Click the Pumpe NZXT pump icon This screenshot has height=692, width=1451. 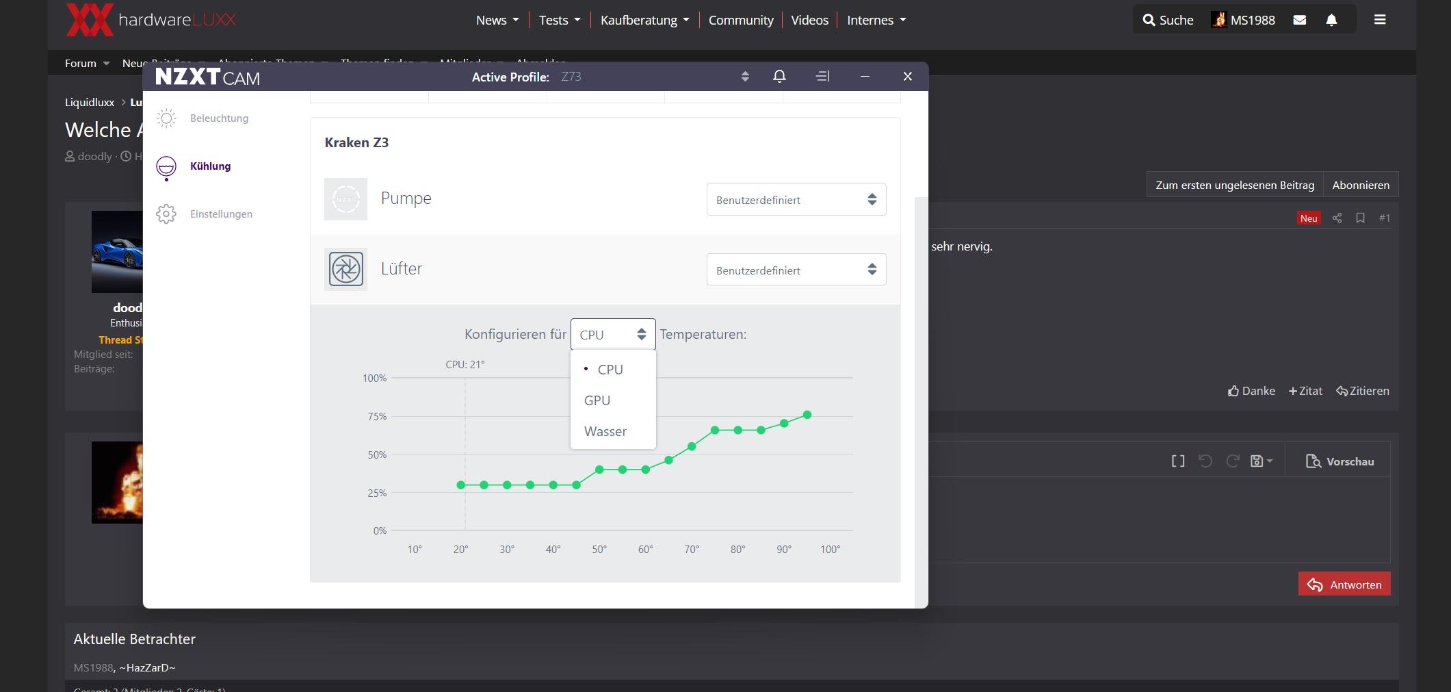pos(345,199)
